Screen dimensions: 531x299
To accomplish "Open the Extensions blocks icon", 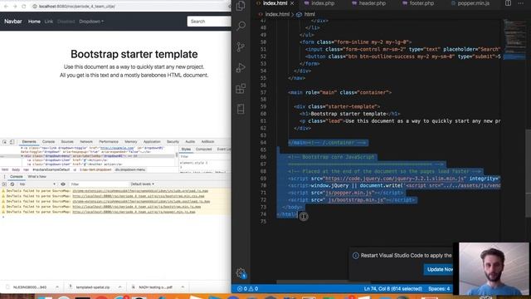I will pos(241,89).
